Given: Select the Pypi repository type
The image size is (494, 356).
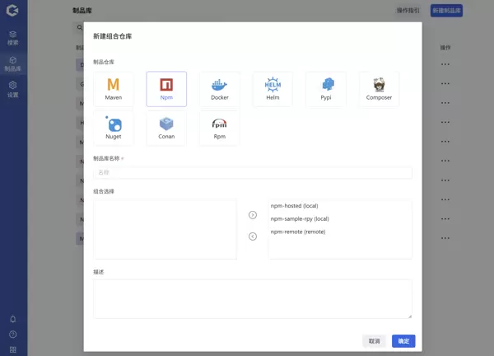Looking at the screenshot, I should [x=326, y=88].
